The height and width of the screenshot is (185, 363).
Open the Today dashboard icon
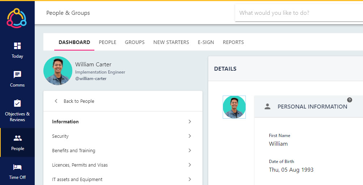pos(17,46)
